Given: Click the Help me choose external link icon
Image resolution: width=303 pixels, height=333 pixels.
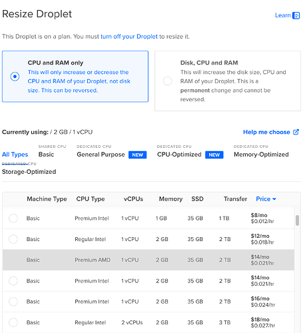Looking at the screenshot, I should [296, 132].
